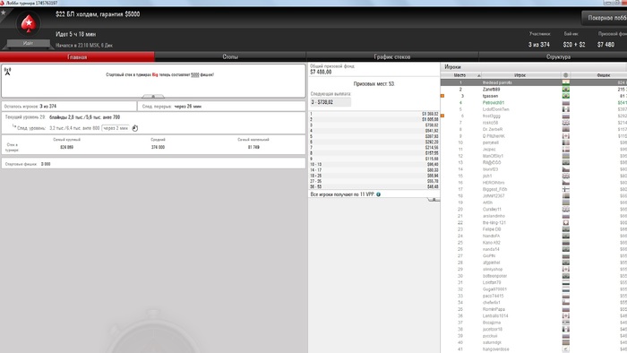This screenshot has width=627, height=353.
Task: Select player row Zanetti89
Action: click(534, 90)
